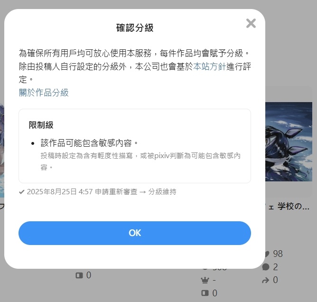The width and height of the screenshot is (317, 302).
Task: Click the 分級維持 result text
Action: click(x=162, y=191)
